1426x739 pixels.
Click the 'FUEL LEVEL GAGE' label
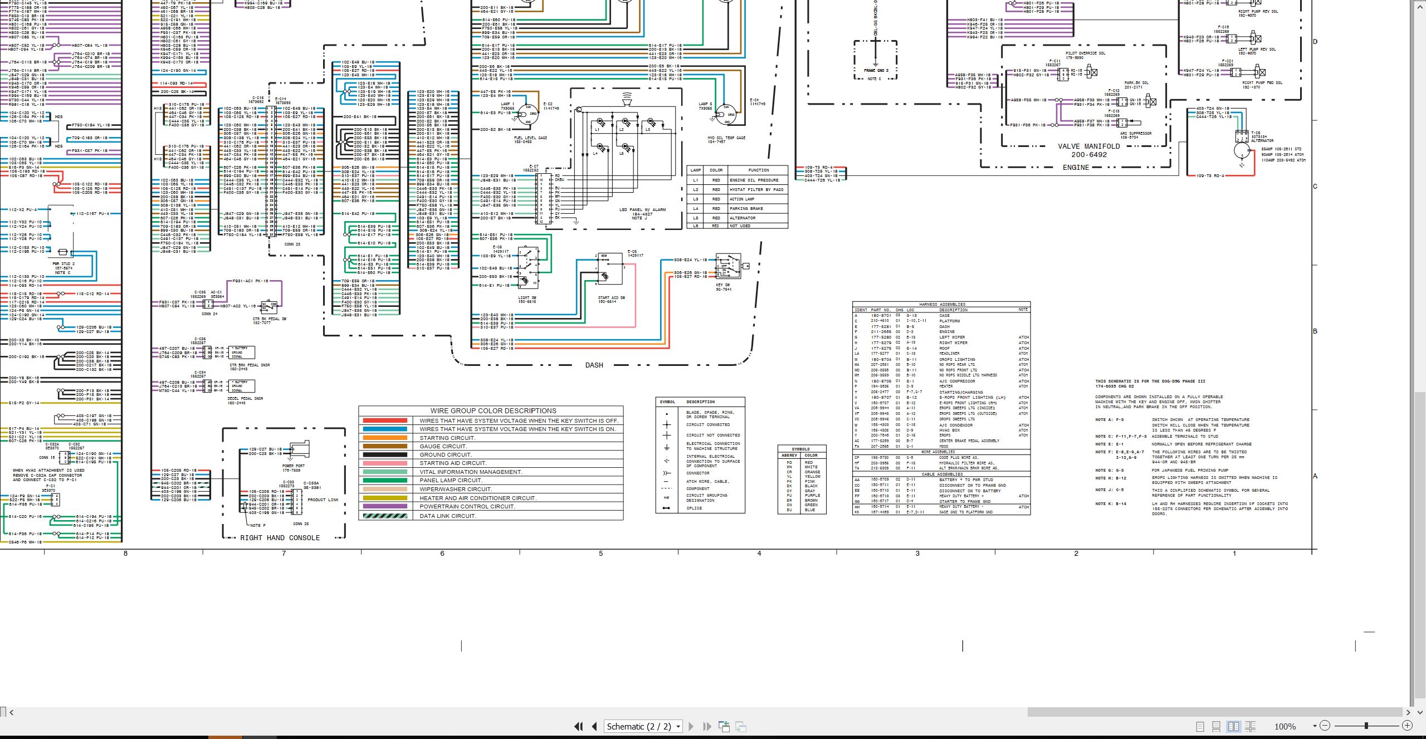[530, 138]
